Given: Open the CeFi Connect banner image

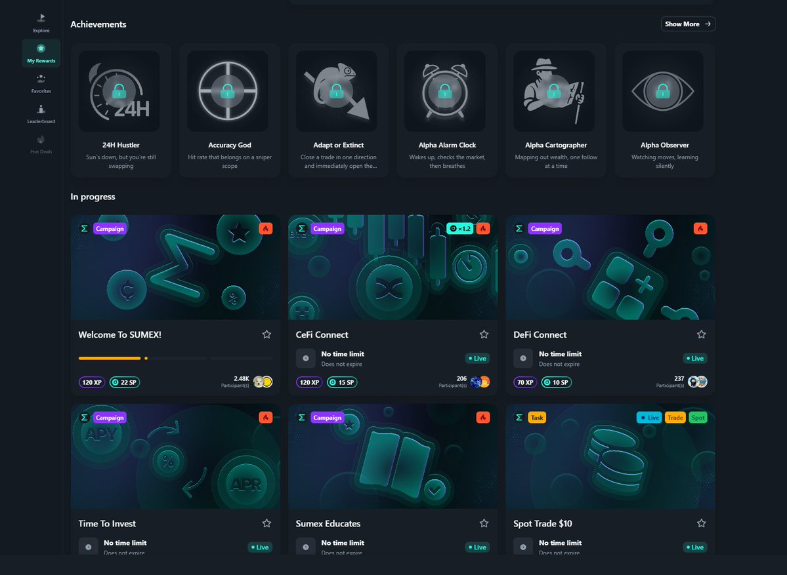Looking at the screenshot, I should coord(393,268).
